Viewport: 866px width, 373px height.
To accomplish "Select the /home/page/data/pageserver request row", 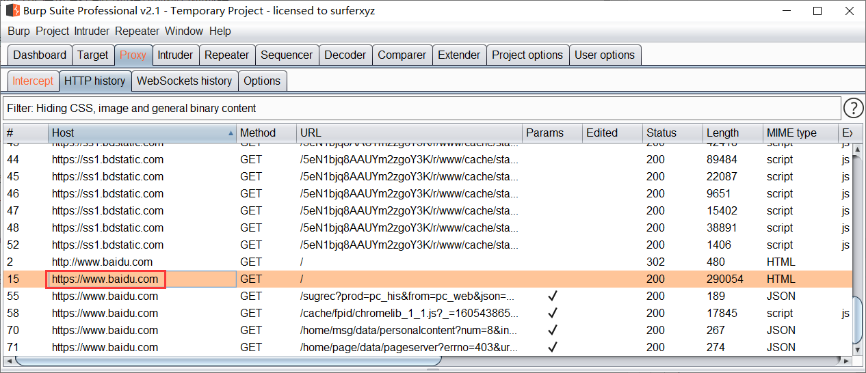I will (428, 347).
